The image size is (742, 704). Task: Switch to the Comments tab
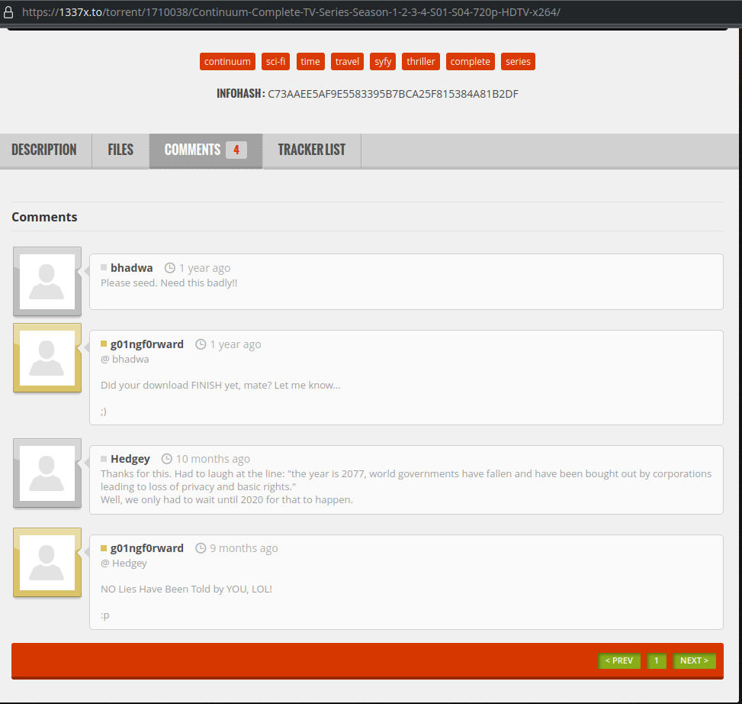tap(206, 150)
